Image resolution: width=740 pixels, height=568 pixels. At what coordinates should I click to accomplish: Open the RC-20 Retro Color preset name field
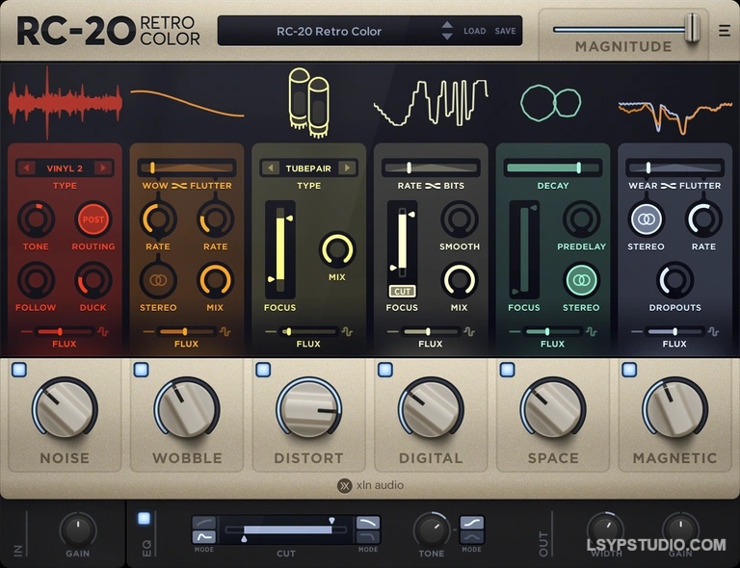[x=329, y=31]
